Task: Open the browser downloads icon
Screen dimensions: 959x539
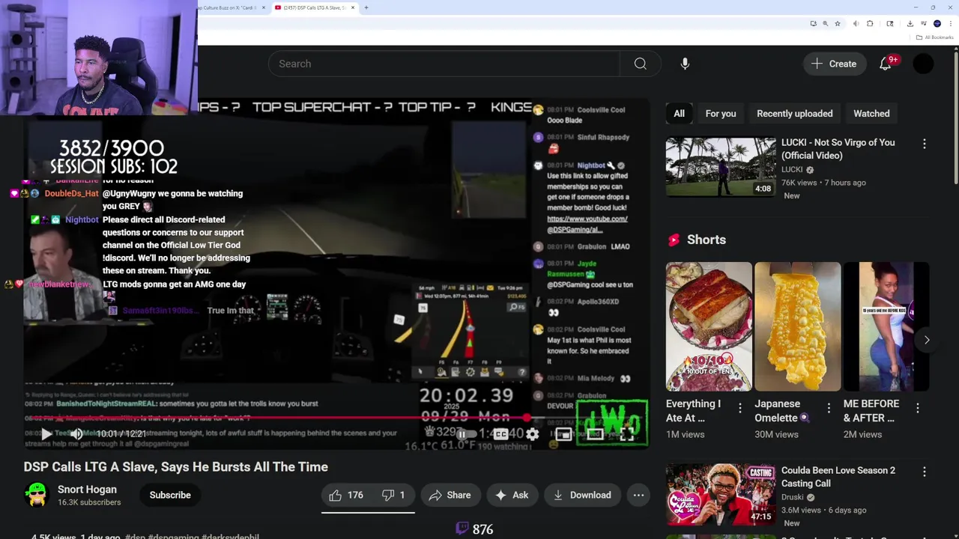Action: coord(910,24)
